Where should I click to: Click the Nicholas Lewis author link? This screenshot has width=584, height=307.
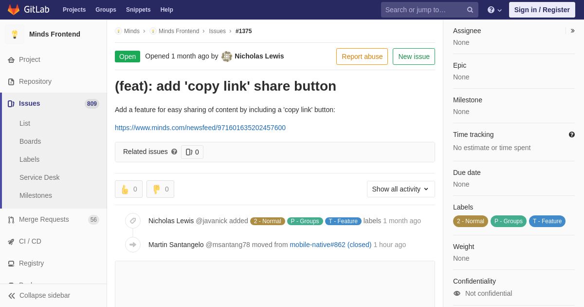coord(259,56)
